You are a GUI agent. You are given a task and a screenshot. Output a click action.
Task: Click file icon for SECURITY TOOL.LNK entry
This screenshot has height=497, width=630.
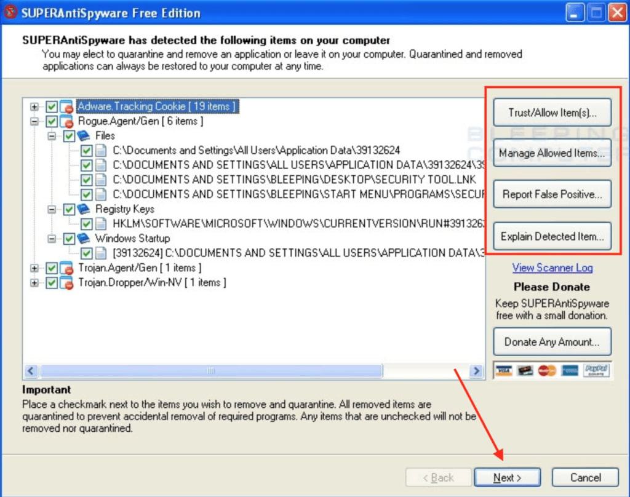(101, 180)
